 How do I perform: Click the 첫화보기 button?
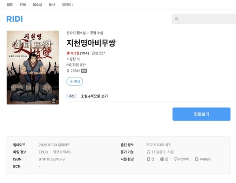click(201, 114)
